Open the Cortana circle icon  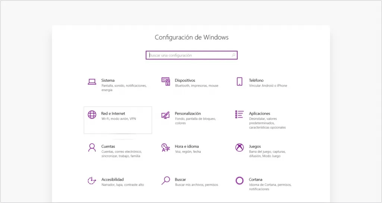(x=239, y=181)
